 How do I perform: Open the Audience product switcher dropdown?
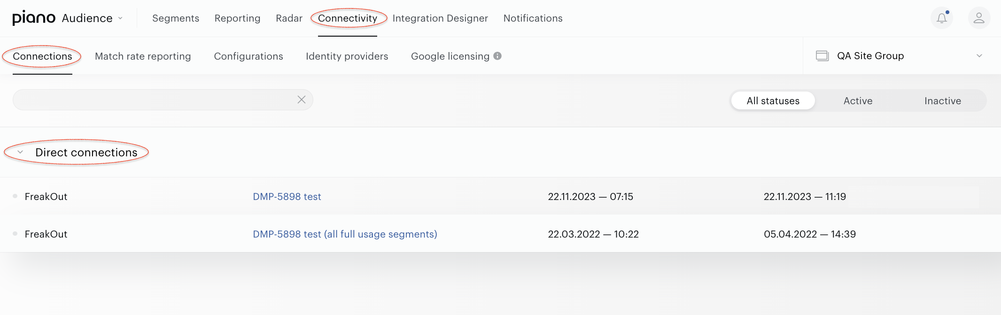coord(93,18)
